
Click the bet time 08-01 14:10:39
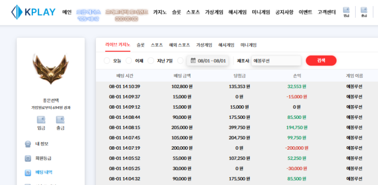(125, 86)
